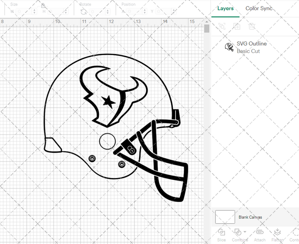Click the Blank Canvas option
Viewport: 299px width, 244px height.
point(250,217)
